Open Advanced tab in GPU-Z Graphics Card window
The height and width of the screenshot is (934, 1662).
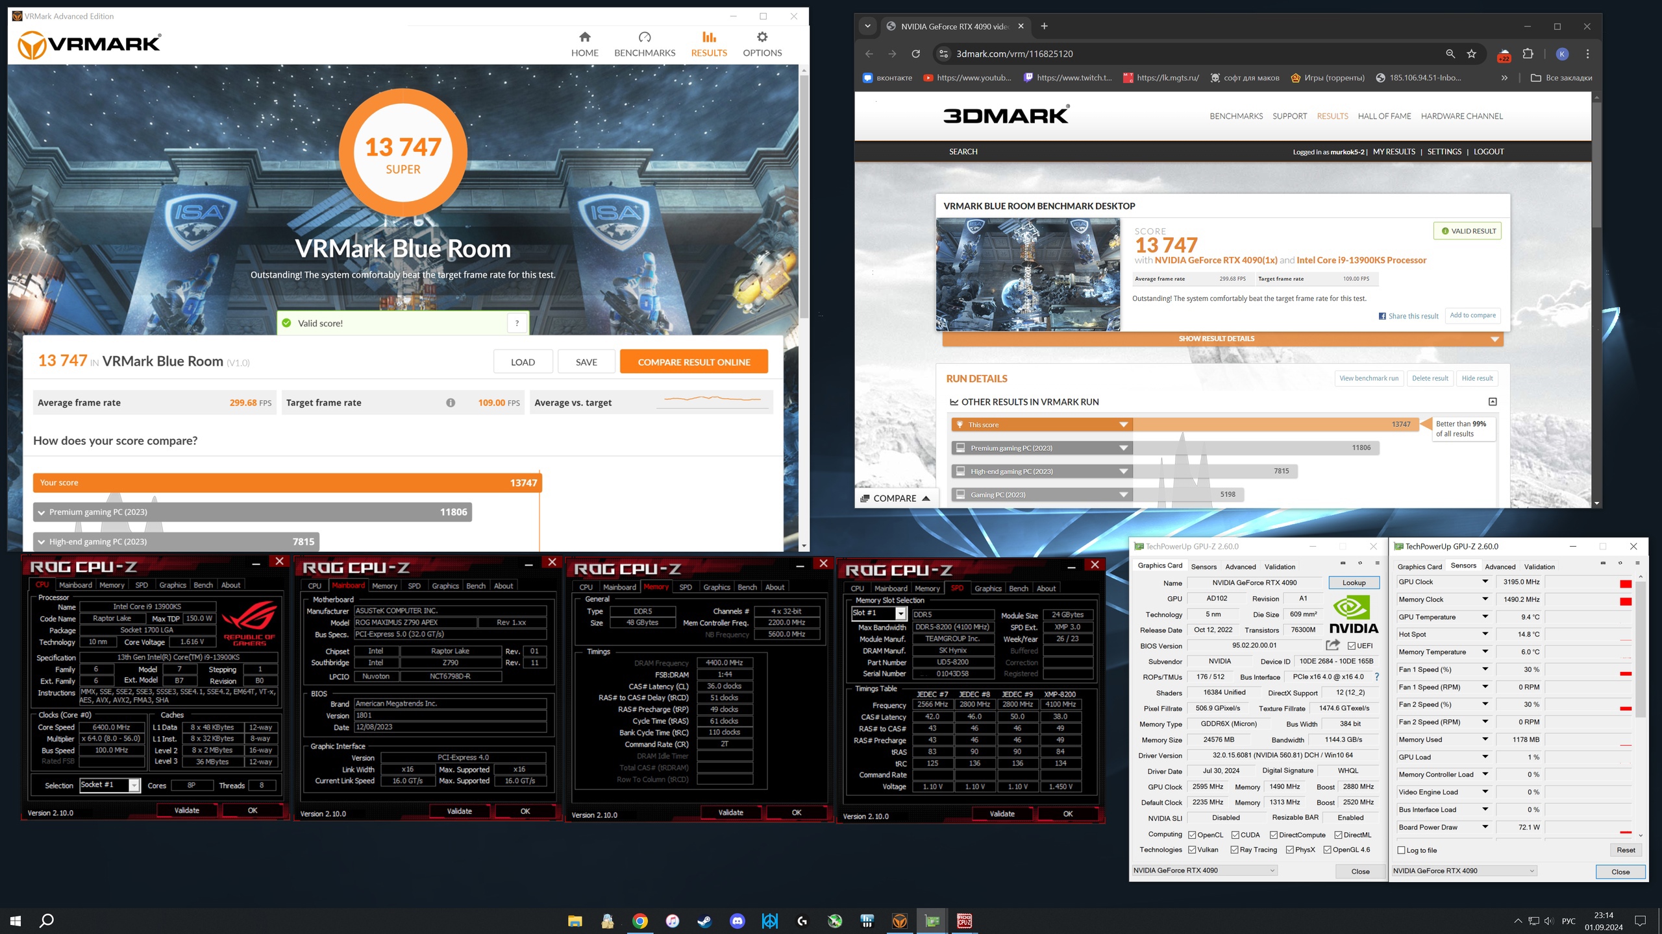click(1241, 566)
